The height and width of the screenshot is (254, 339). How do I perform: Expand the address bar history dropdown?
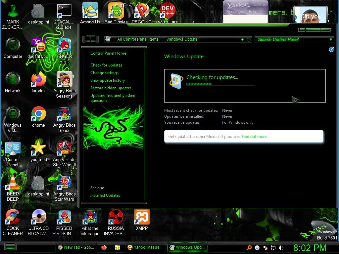tap(242, 40)
